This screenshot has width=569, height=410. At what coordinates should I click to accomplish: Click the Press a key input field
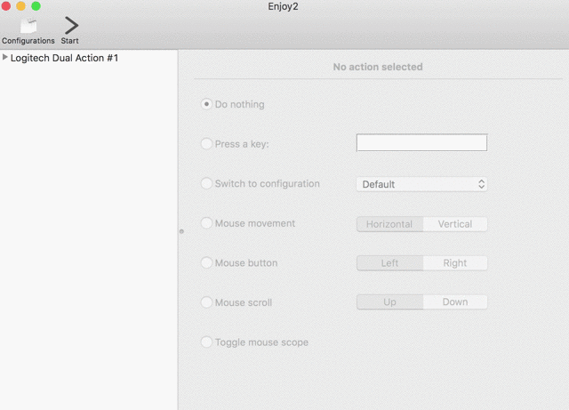pyautogui.click(x=421, y=142)
